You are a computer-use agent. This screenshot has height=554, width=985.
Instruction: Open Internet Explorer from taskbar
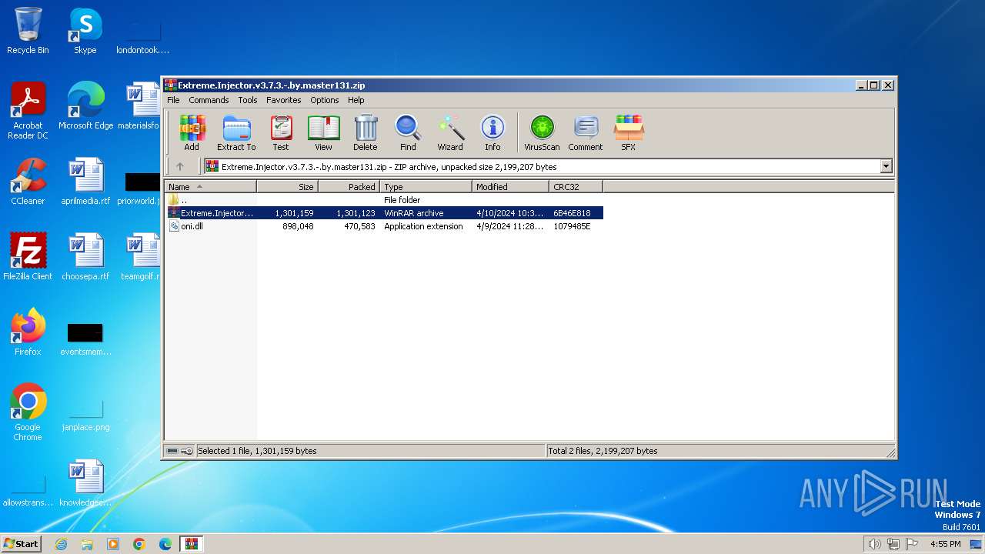(x=61, y=544)
